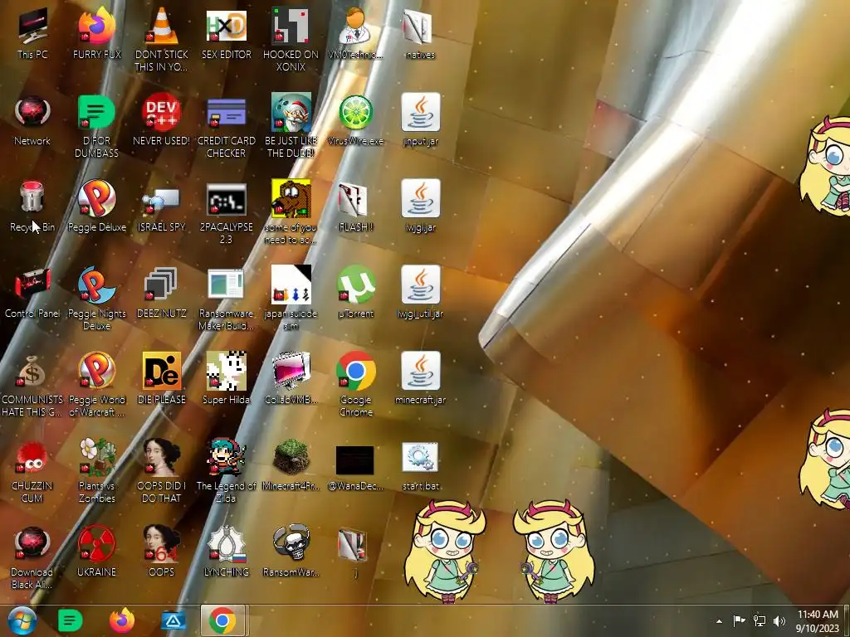Switch to Chrome in the taskbar
The height and width of the screenshot is (637, 850).
[x=222, y=620]
